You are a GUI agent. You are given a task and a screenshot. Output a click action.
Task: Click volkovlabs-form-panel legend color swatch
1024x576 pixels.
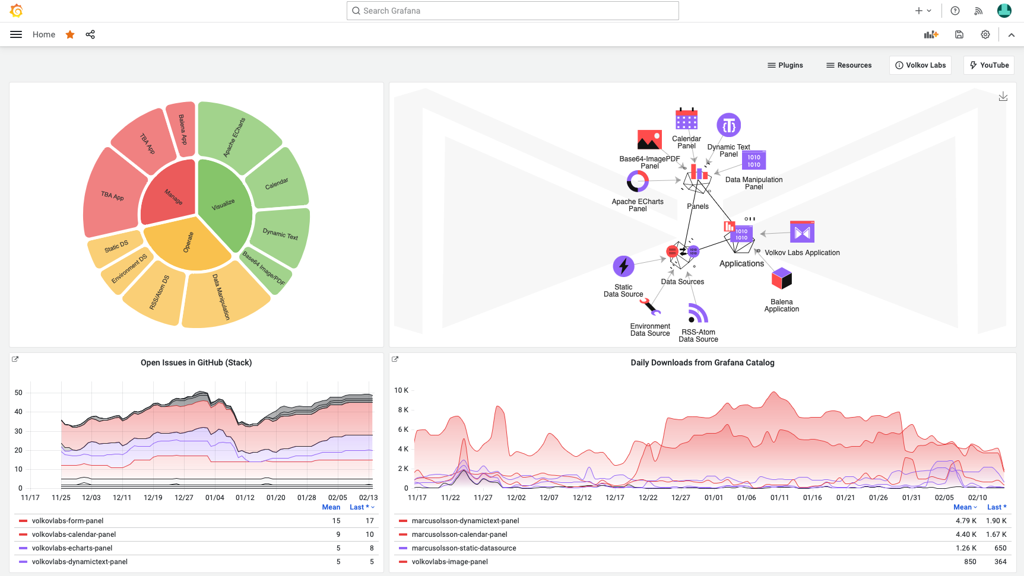23,521
